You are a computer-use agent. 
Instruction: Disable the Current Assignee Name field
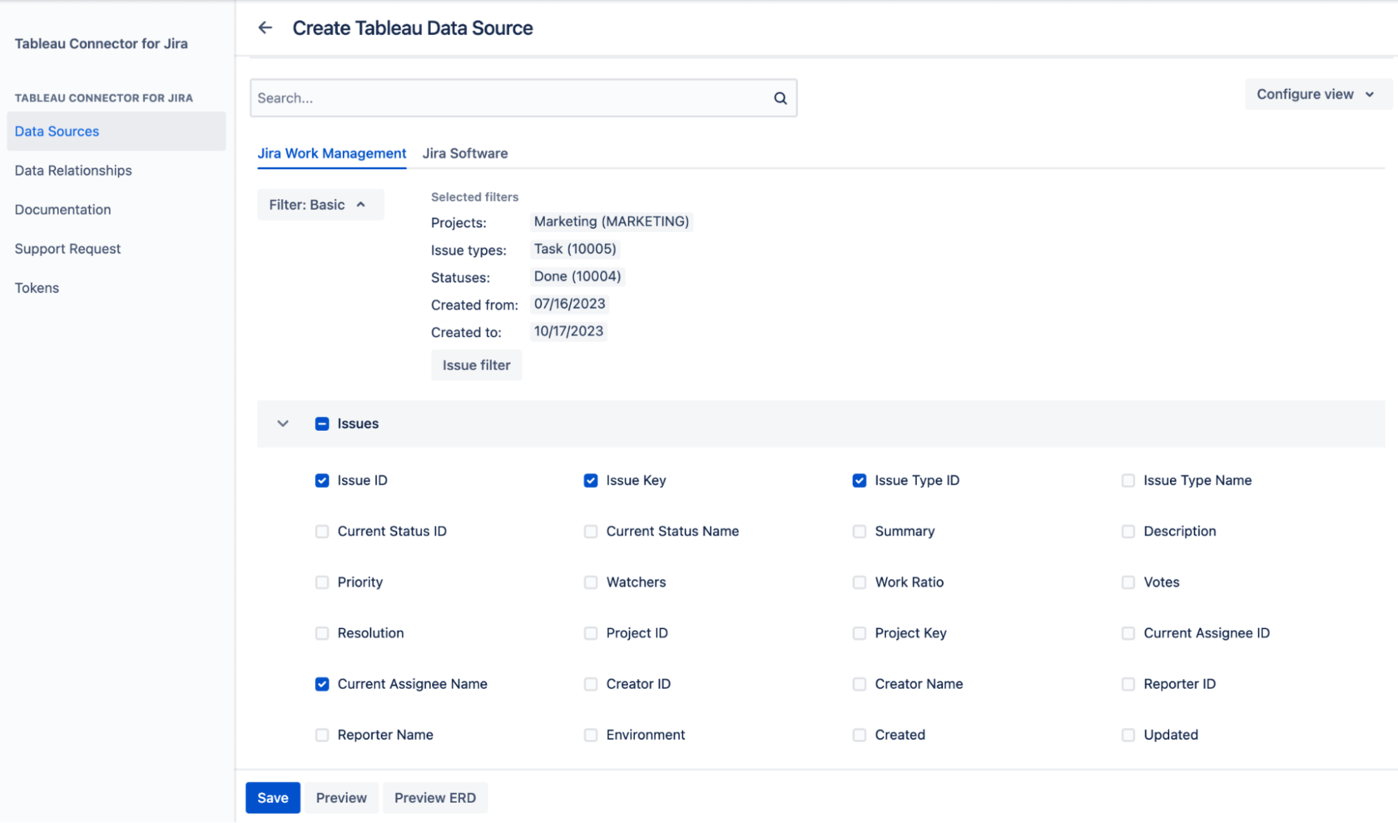tap(321, 684)
